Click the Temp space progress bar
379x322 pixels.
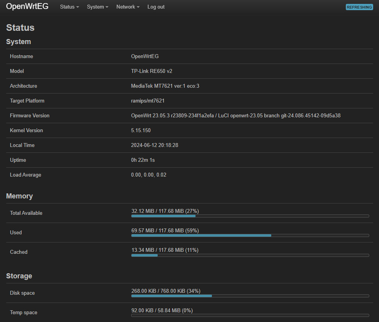point(250,315)
